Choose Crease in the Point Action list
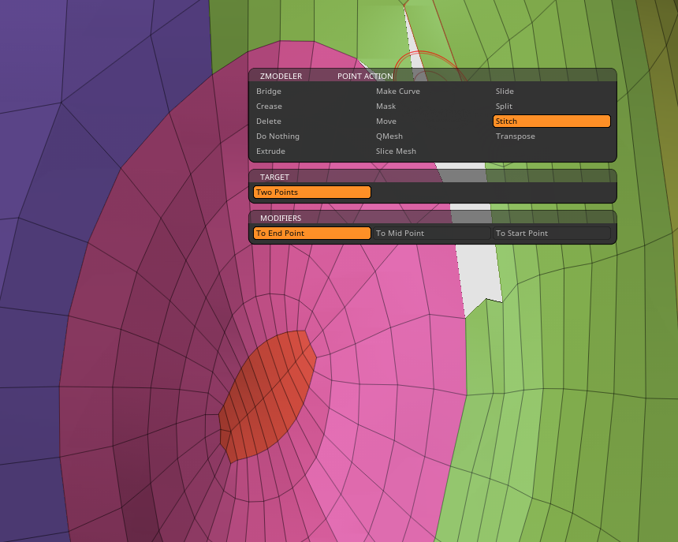 click(269, 107)
